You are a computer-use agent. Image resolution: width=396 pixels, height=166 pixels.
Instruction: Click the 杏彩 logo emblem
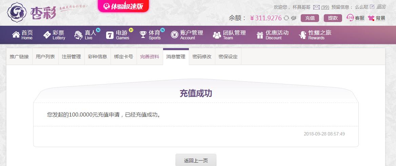[17, 12]
